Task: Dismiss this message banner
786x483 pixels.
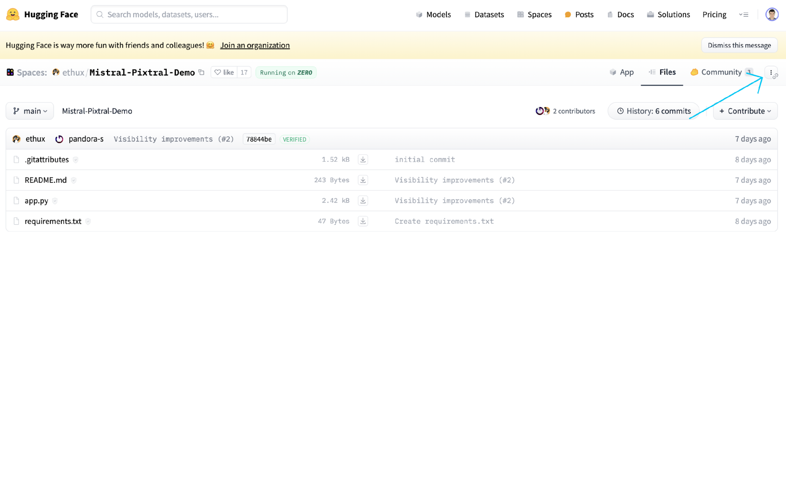Action: tap(739, 45)
